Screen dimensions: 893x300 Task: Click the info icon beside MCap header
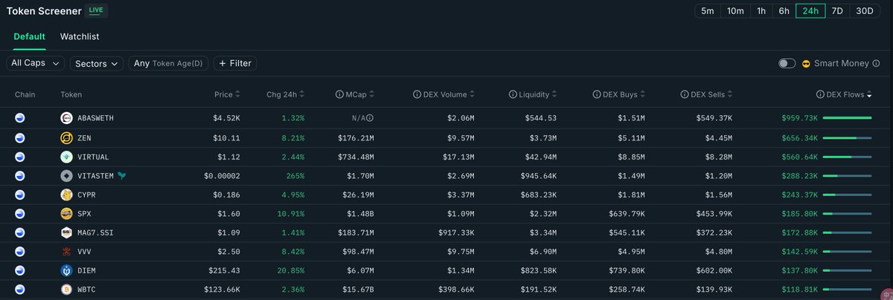click(340, 95)
